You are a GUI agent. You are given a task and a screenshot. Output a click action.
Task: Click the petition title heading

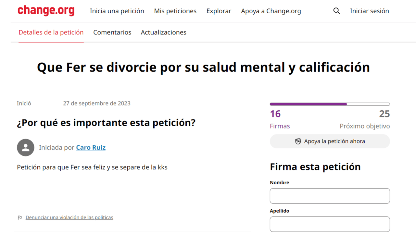click(x=203, y=68)
